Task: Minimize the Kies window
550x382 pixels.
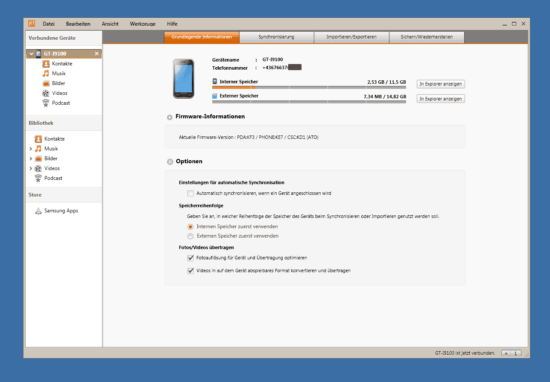Action: (x=506, y=24)
